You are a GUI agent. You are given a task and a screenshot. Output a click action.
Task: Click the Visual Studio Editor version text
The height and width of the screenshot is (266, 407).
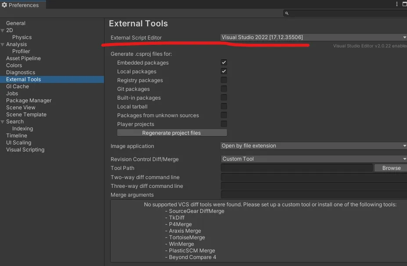[x=370, y=46]
